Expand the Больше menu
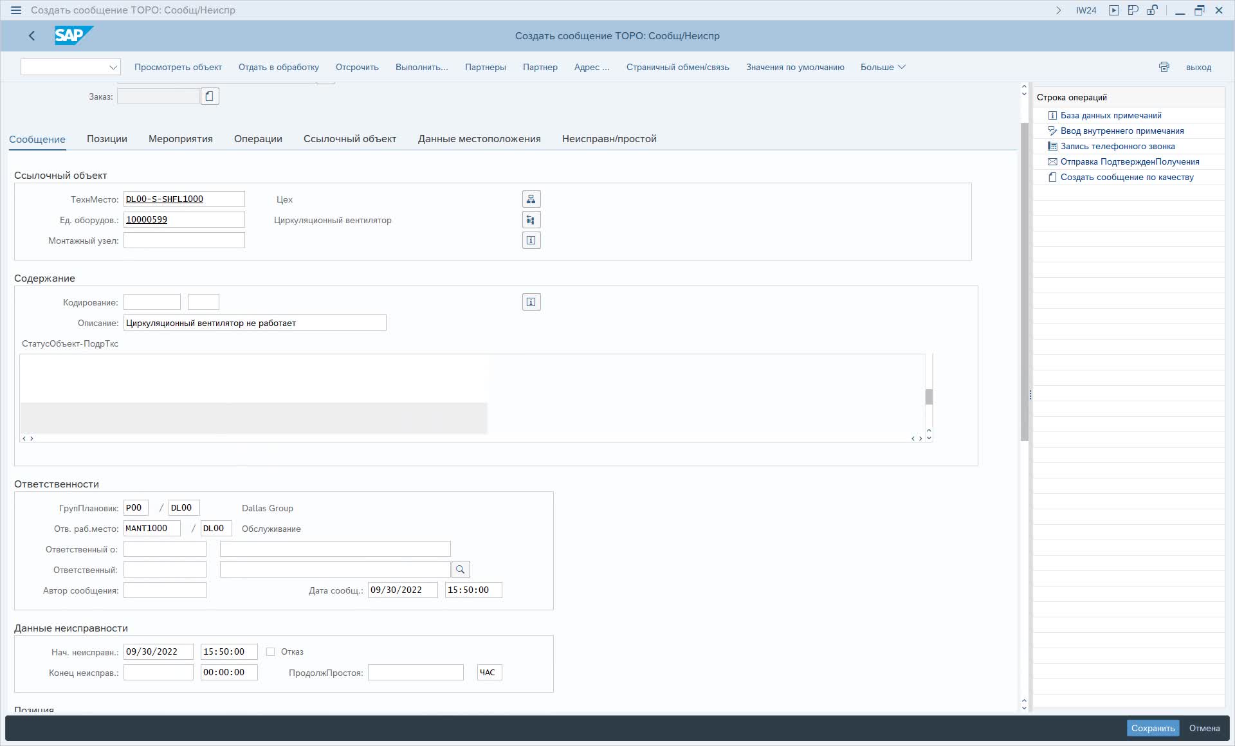The height and width of the screenshot is (746, 1235). (883, 67)
